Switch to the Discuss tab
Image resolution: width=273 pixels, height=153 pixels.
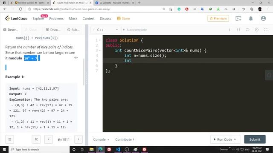click(53, 30)
